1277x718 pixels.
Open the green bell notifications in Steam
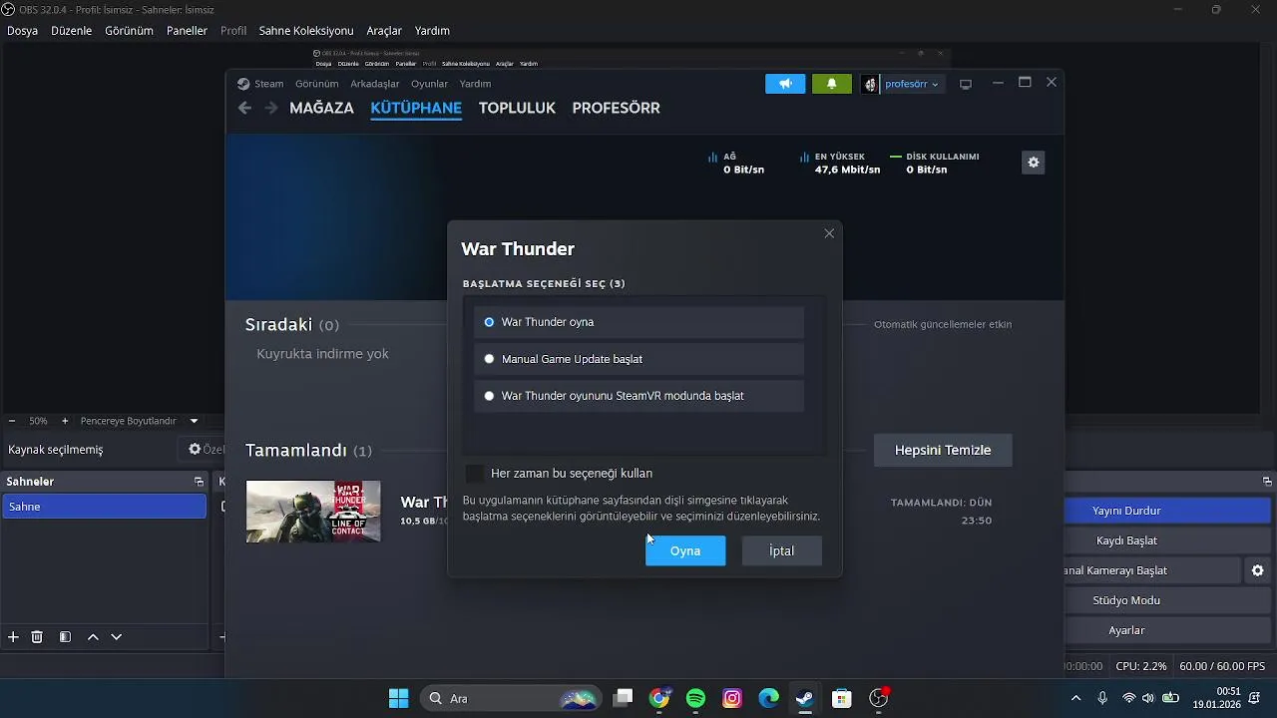coord(832,84)
